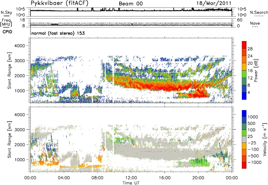The image size is (268, 185).
Task: Click the N.Sky legend label
Action: click(x=6, y=13)
